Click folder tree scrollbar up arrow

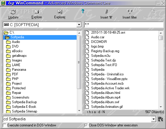(x=79, y=33)
